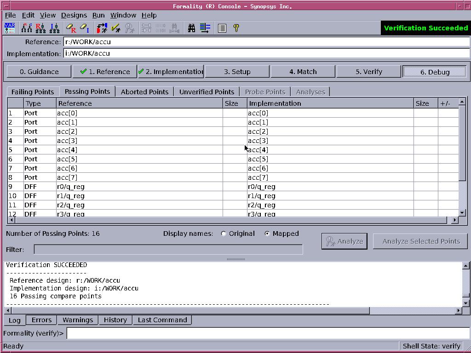Select the Mapped display names radio button
Image resolution: width=471 pixels, height=353 pixels.
(267, 233)
